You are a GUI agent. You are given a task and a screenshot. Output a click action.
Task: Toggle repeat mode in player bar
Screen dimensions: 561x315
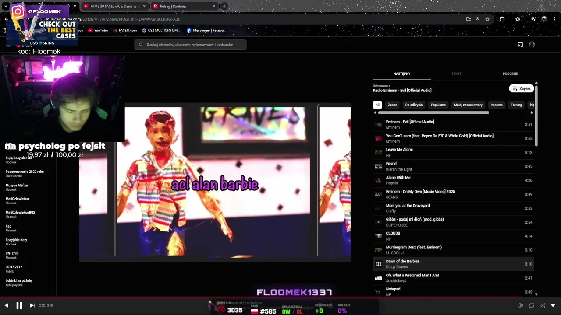click(532, 305)
